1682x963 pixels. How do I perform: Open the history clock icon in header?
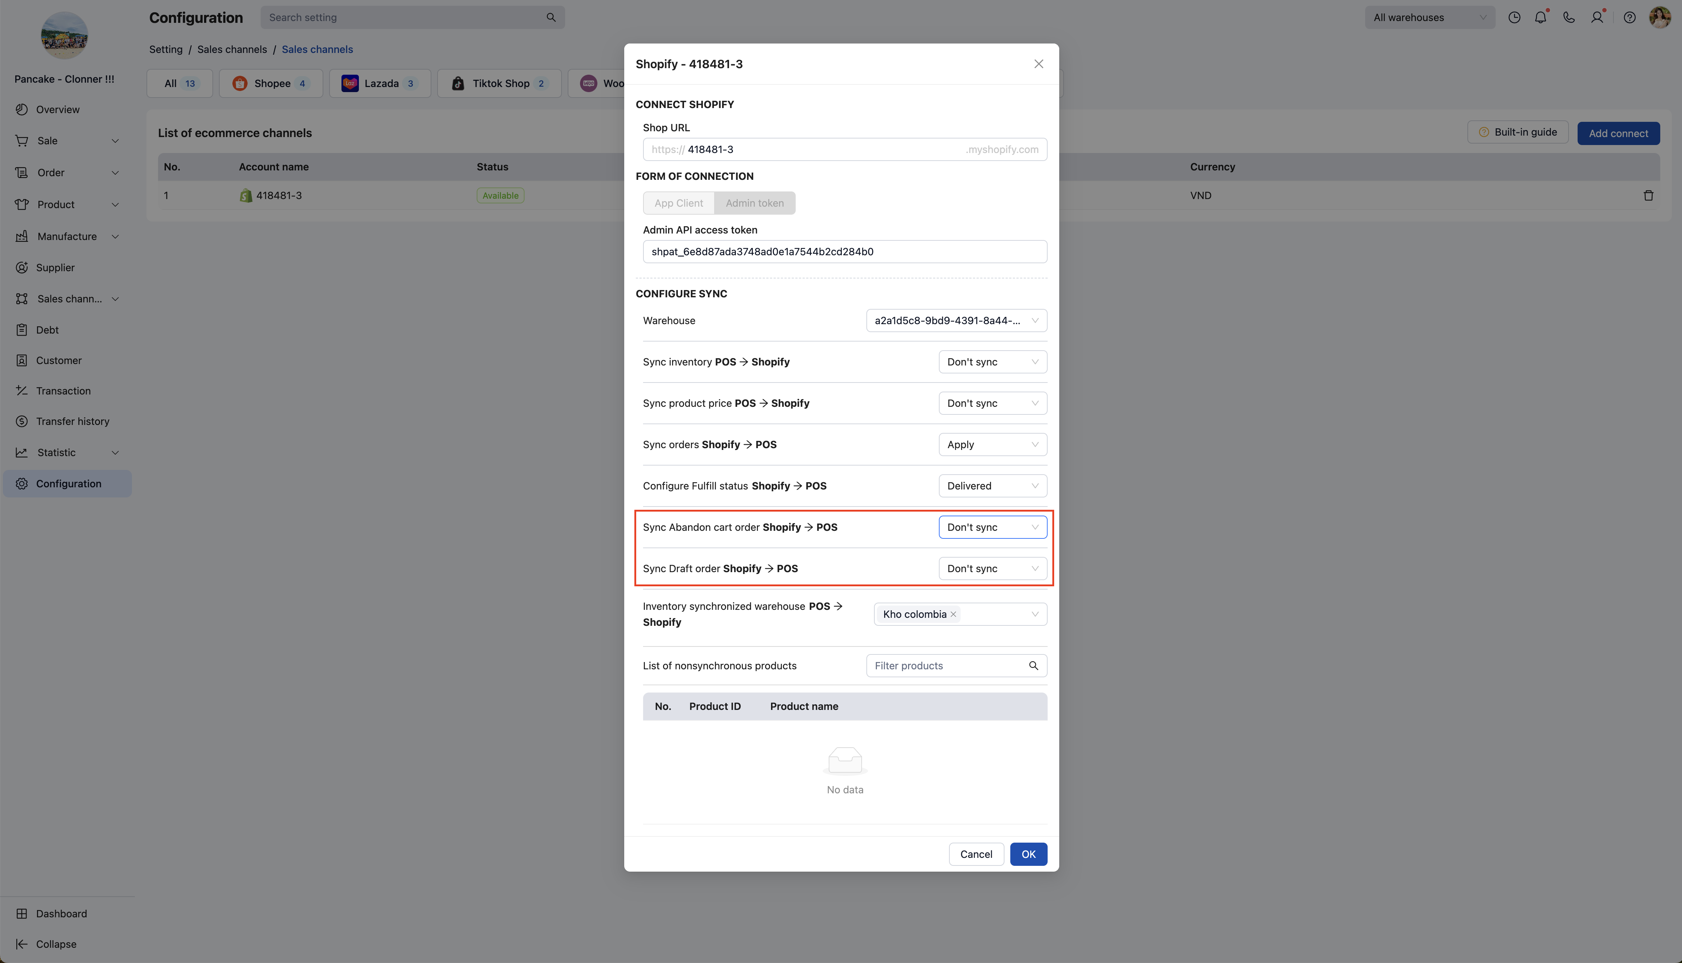(1514, 18)
